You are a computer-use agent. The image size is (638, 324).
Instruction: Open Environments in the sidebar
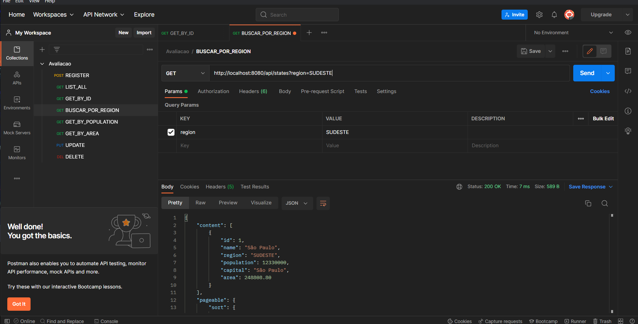point(17,103)
